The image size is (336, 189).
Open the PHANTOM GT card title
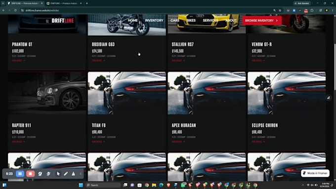pos(22,44)
